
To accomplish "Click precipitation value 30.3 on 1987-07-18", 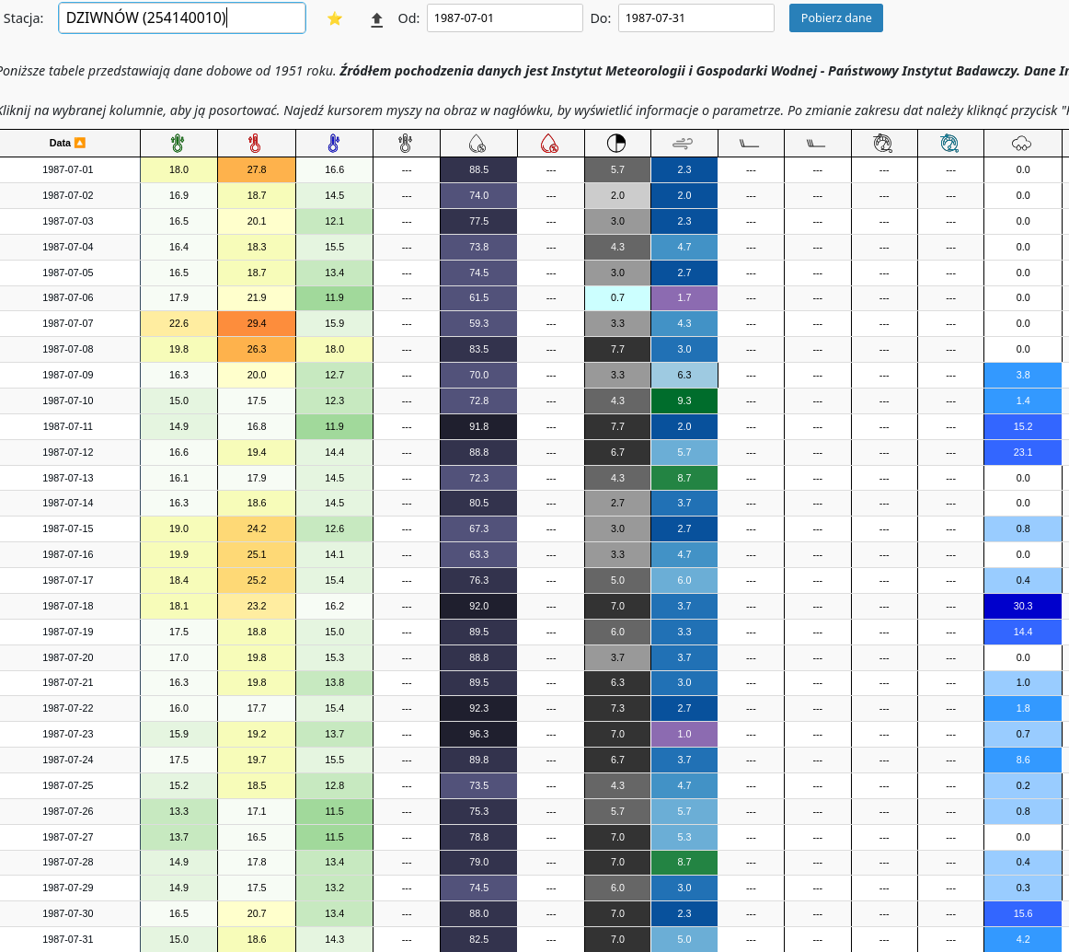I will [1023, 606].
